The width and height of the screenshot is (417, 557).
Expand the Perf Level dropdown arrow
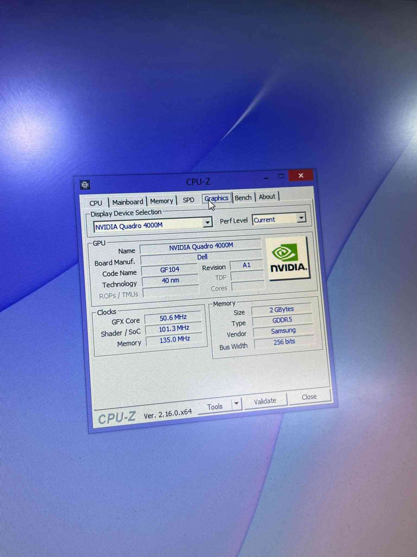pos(301,218)
